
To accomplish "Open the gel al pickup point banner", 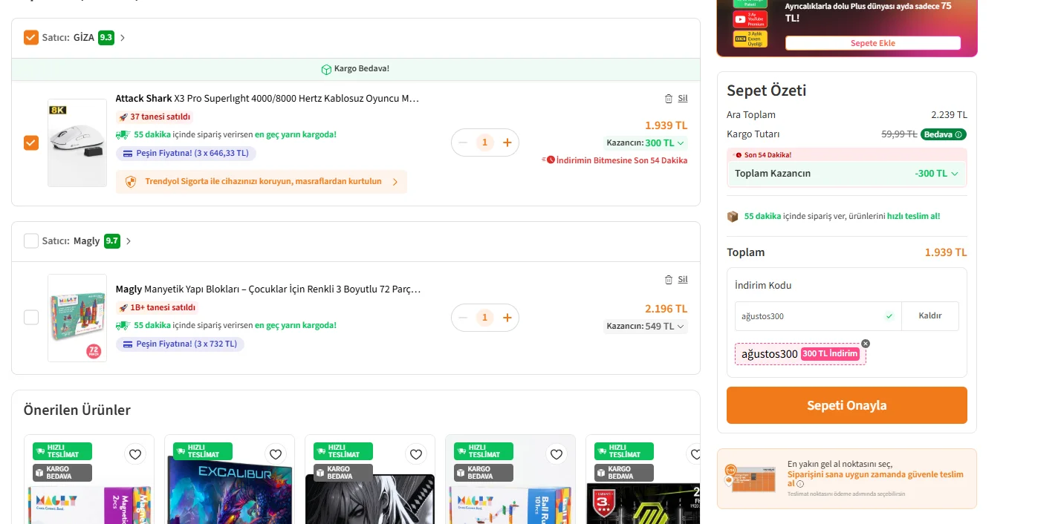I will click(x=847, y=479).
